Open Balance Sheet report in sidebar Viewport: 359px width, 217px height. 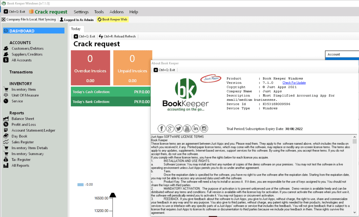(23, 119)
